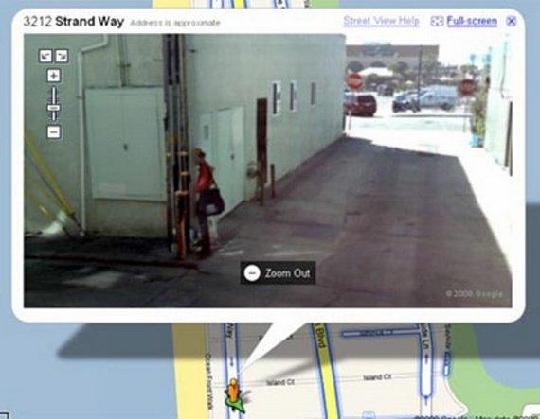Click the red stop sign in the view
540x419 pixels.
tap(354, 81)
